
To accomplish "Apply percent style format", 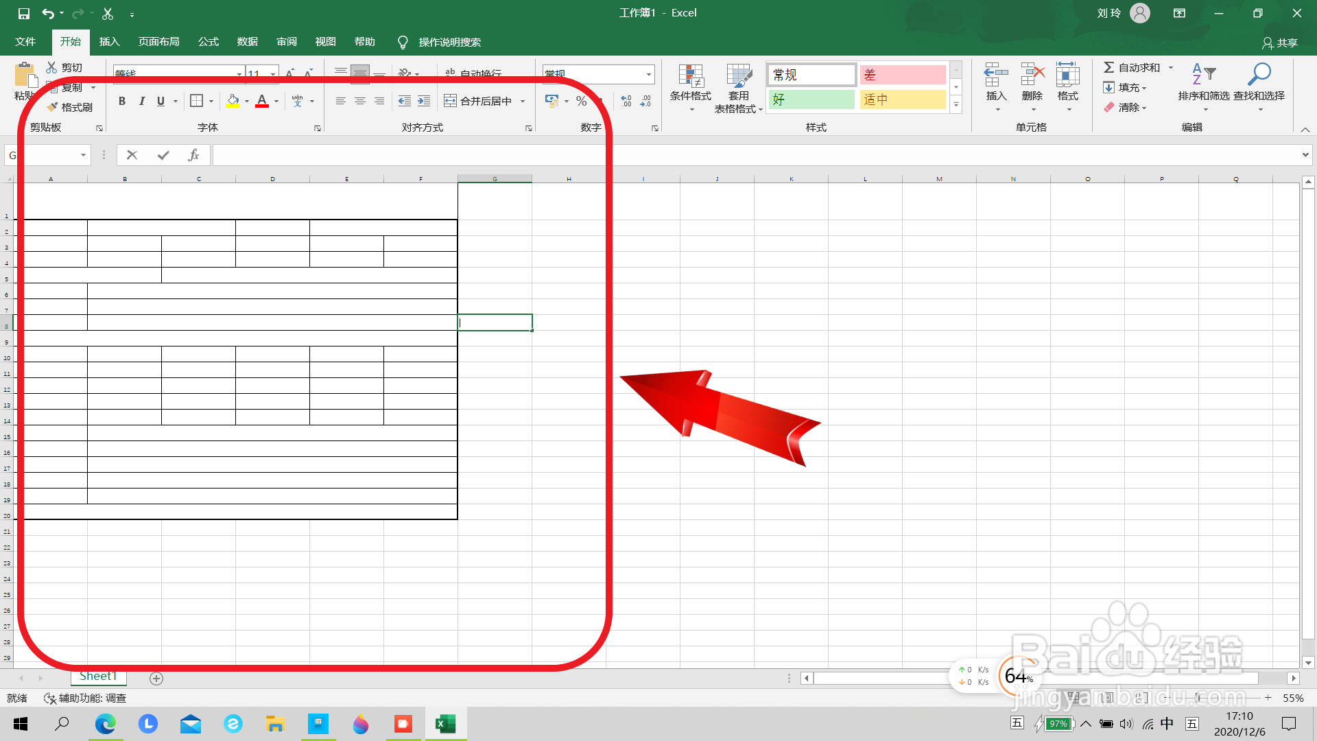I will point(582,102).
